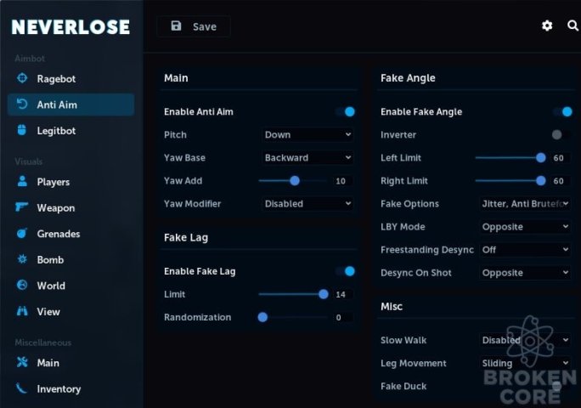Disable the Enable Fake Lag switch
Image resolution: width=581 pixels, height=408 pixels.
click(x=345, y=271)
